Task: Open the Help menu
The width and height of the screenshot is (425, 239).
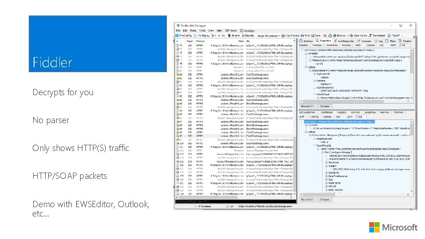Action: [x=219, y=31]
